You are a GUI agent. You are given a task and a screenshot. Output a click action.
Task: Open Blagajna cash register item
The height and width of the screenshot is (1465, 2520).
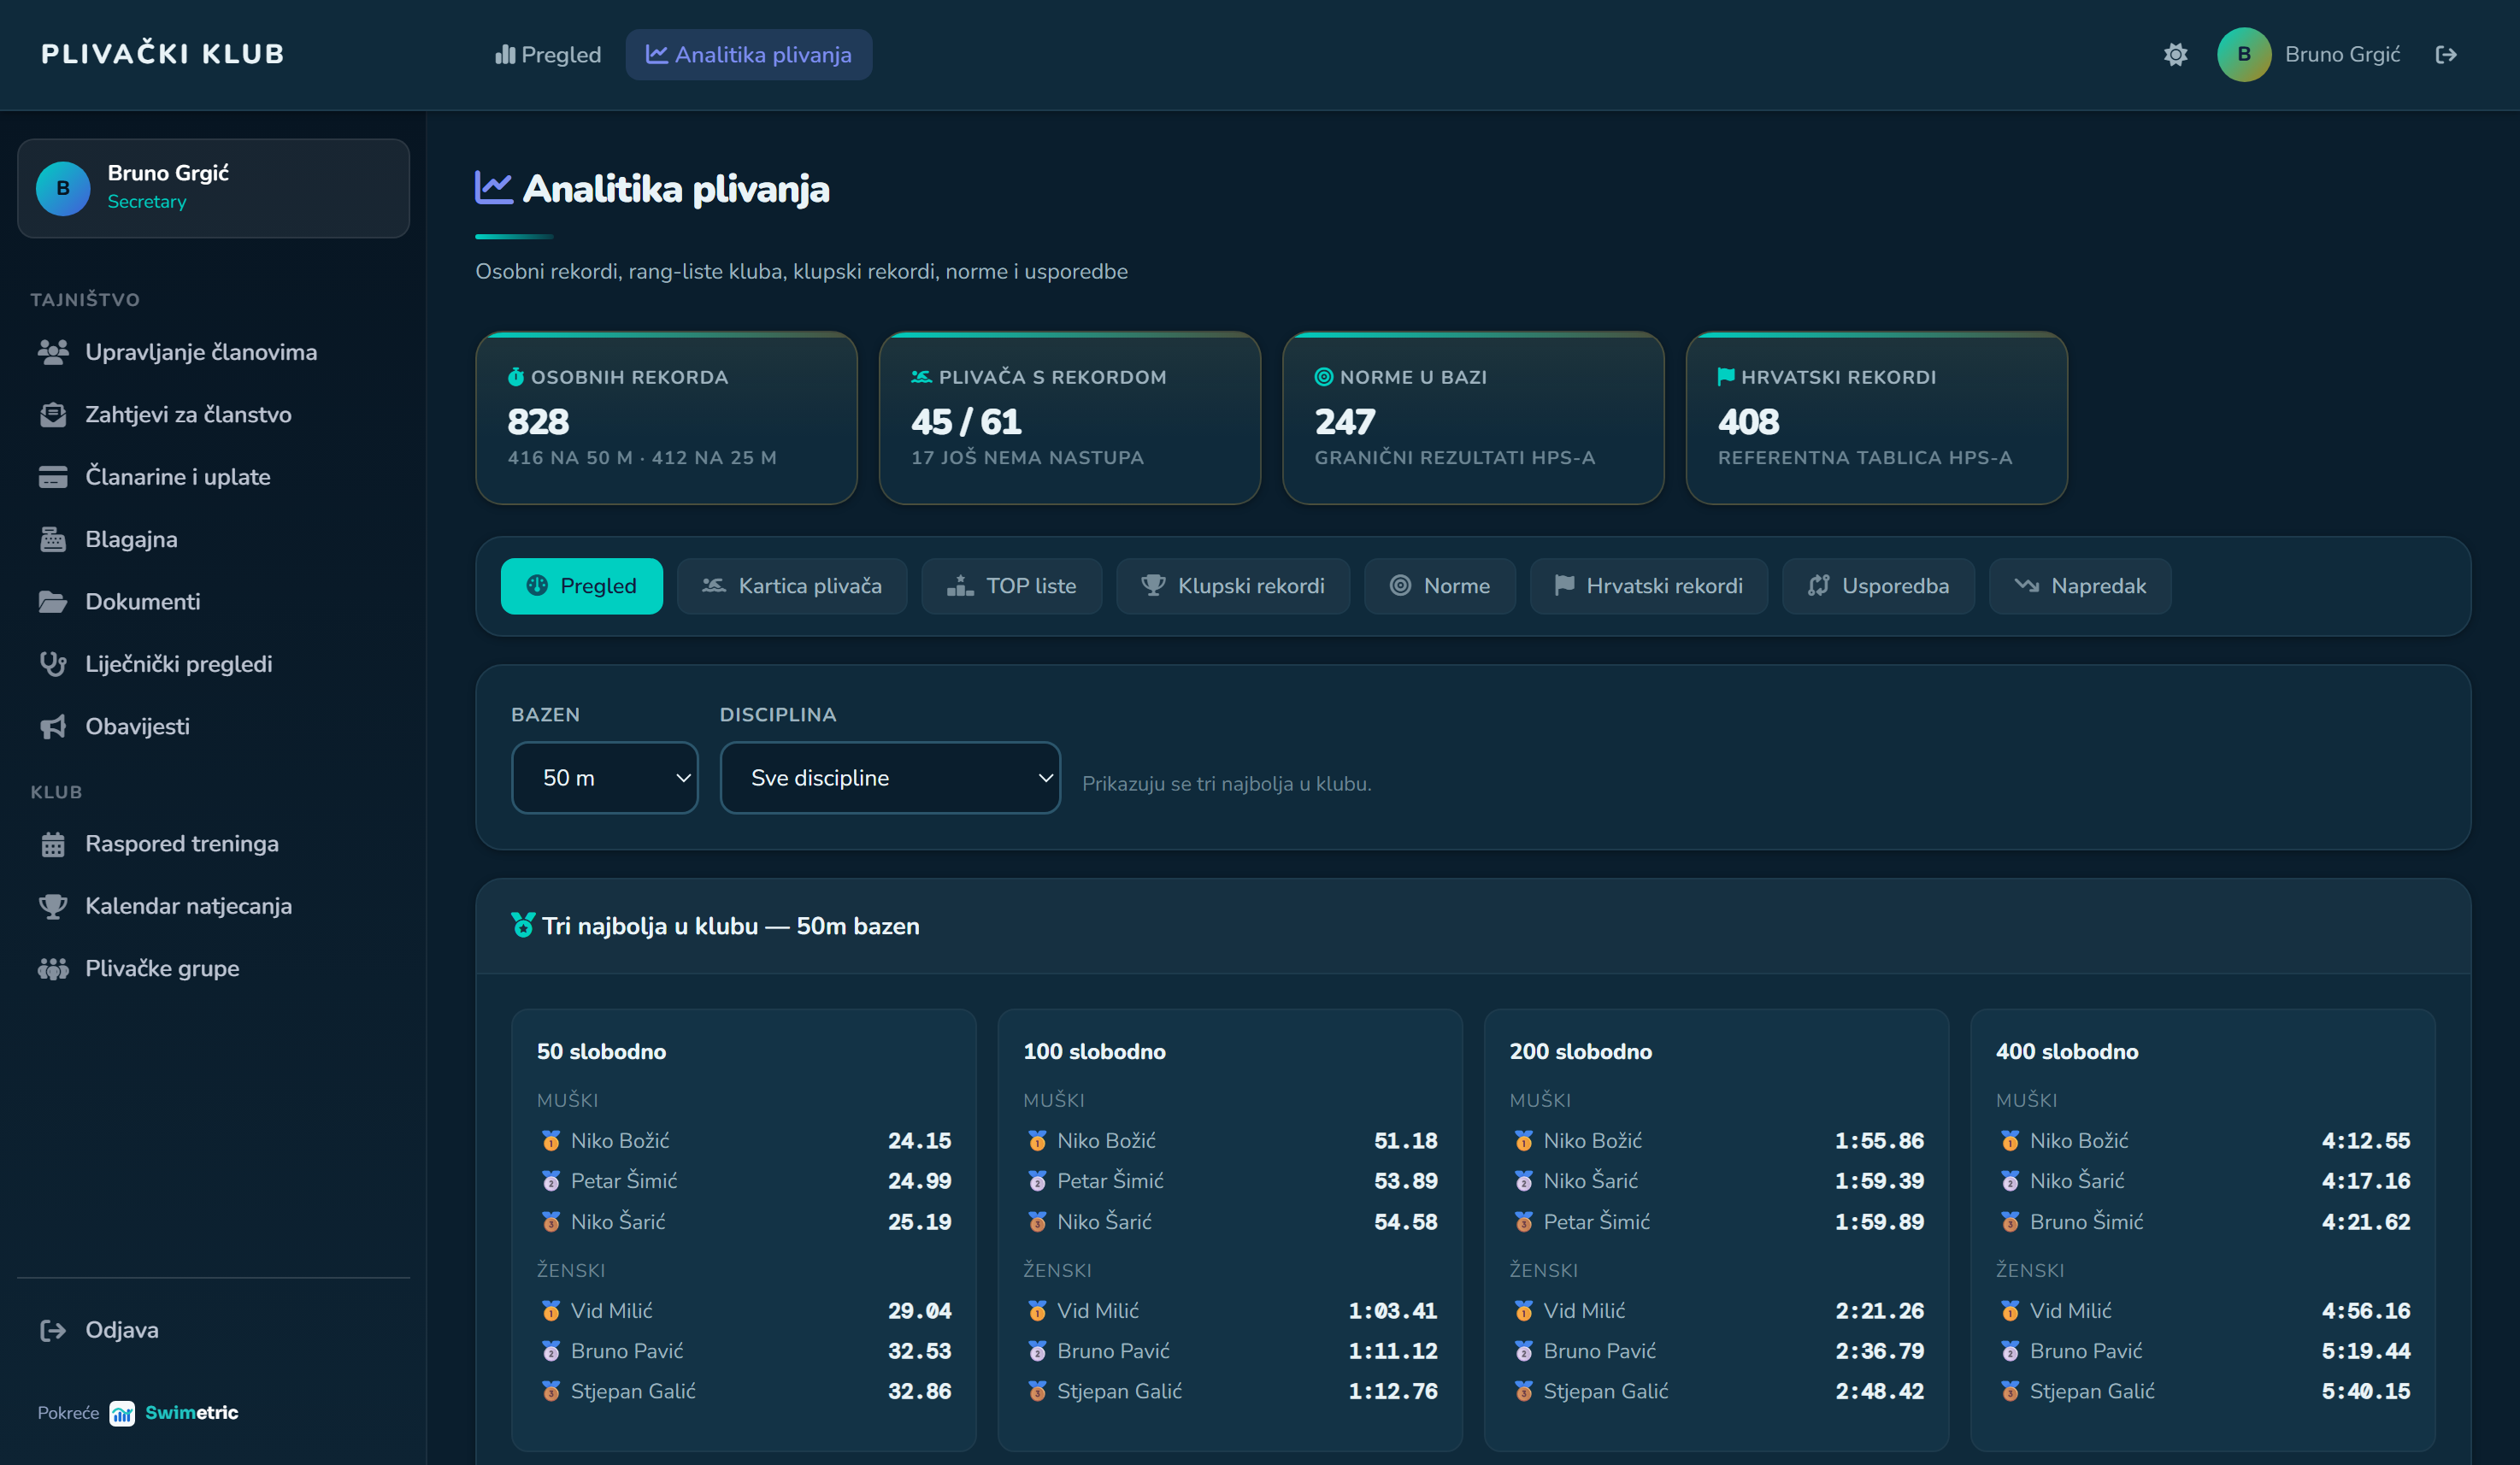point(214,539)
